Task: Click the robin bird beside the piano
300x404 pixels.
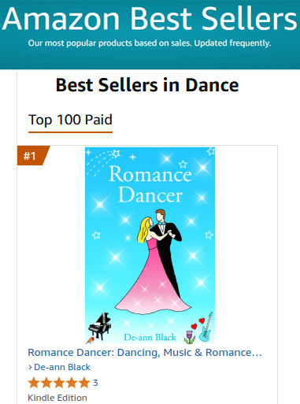Action: (90, 340)
